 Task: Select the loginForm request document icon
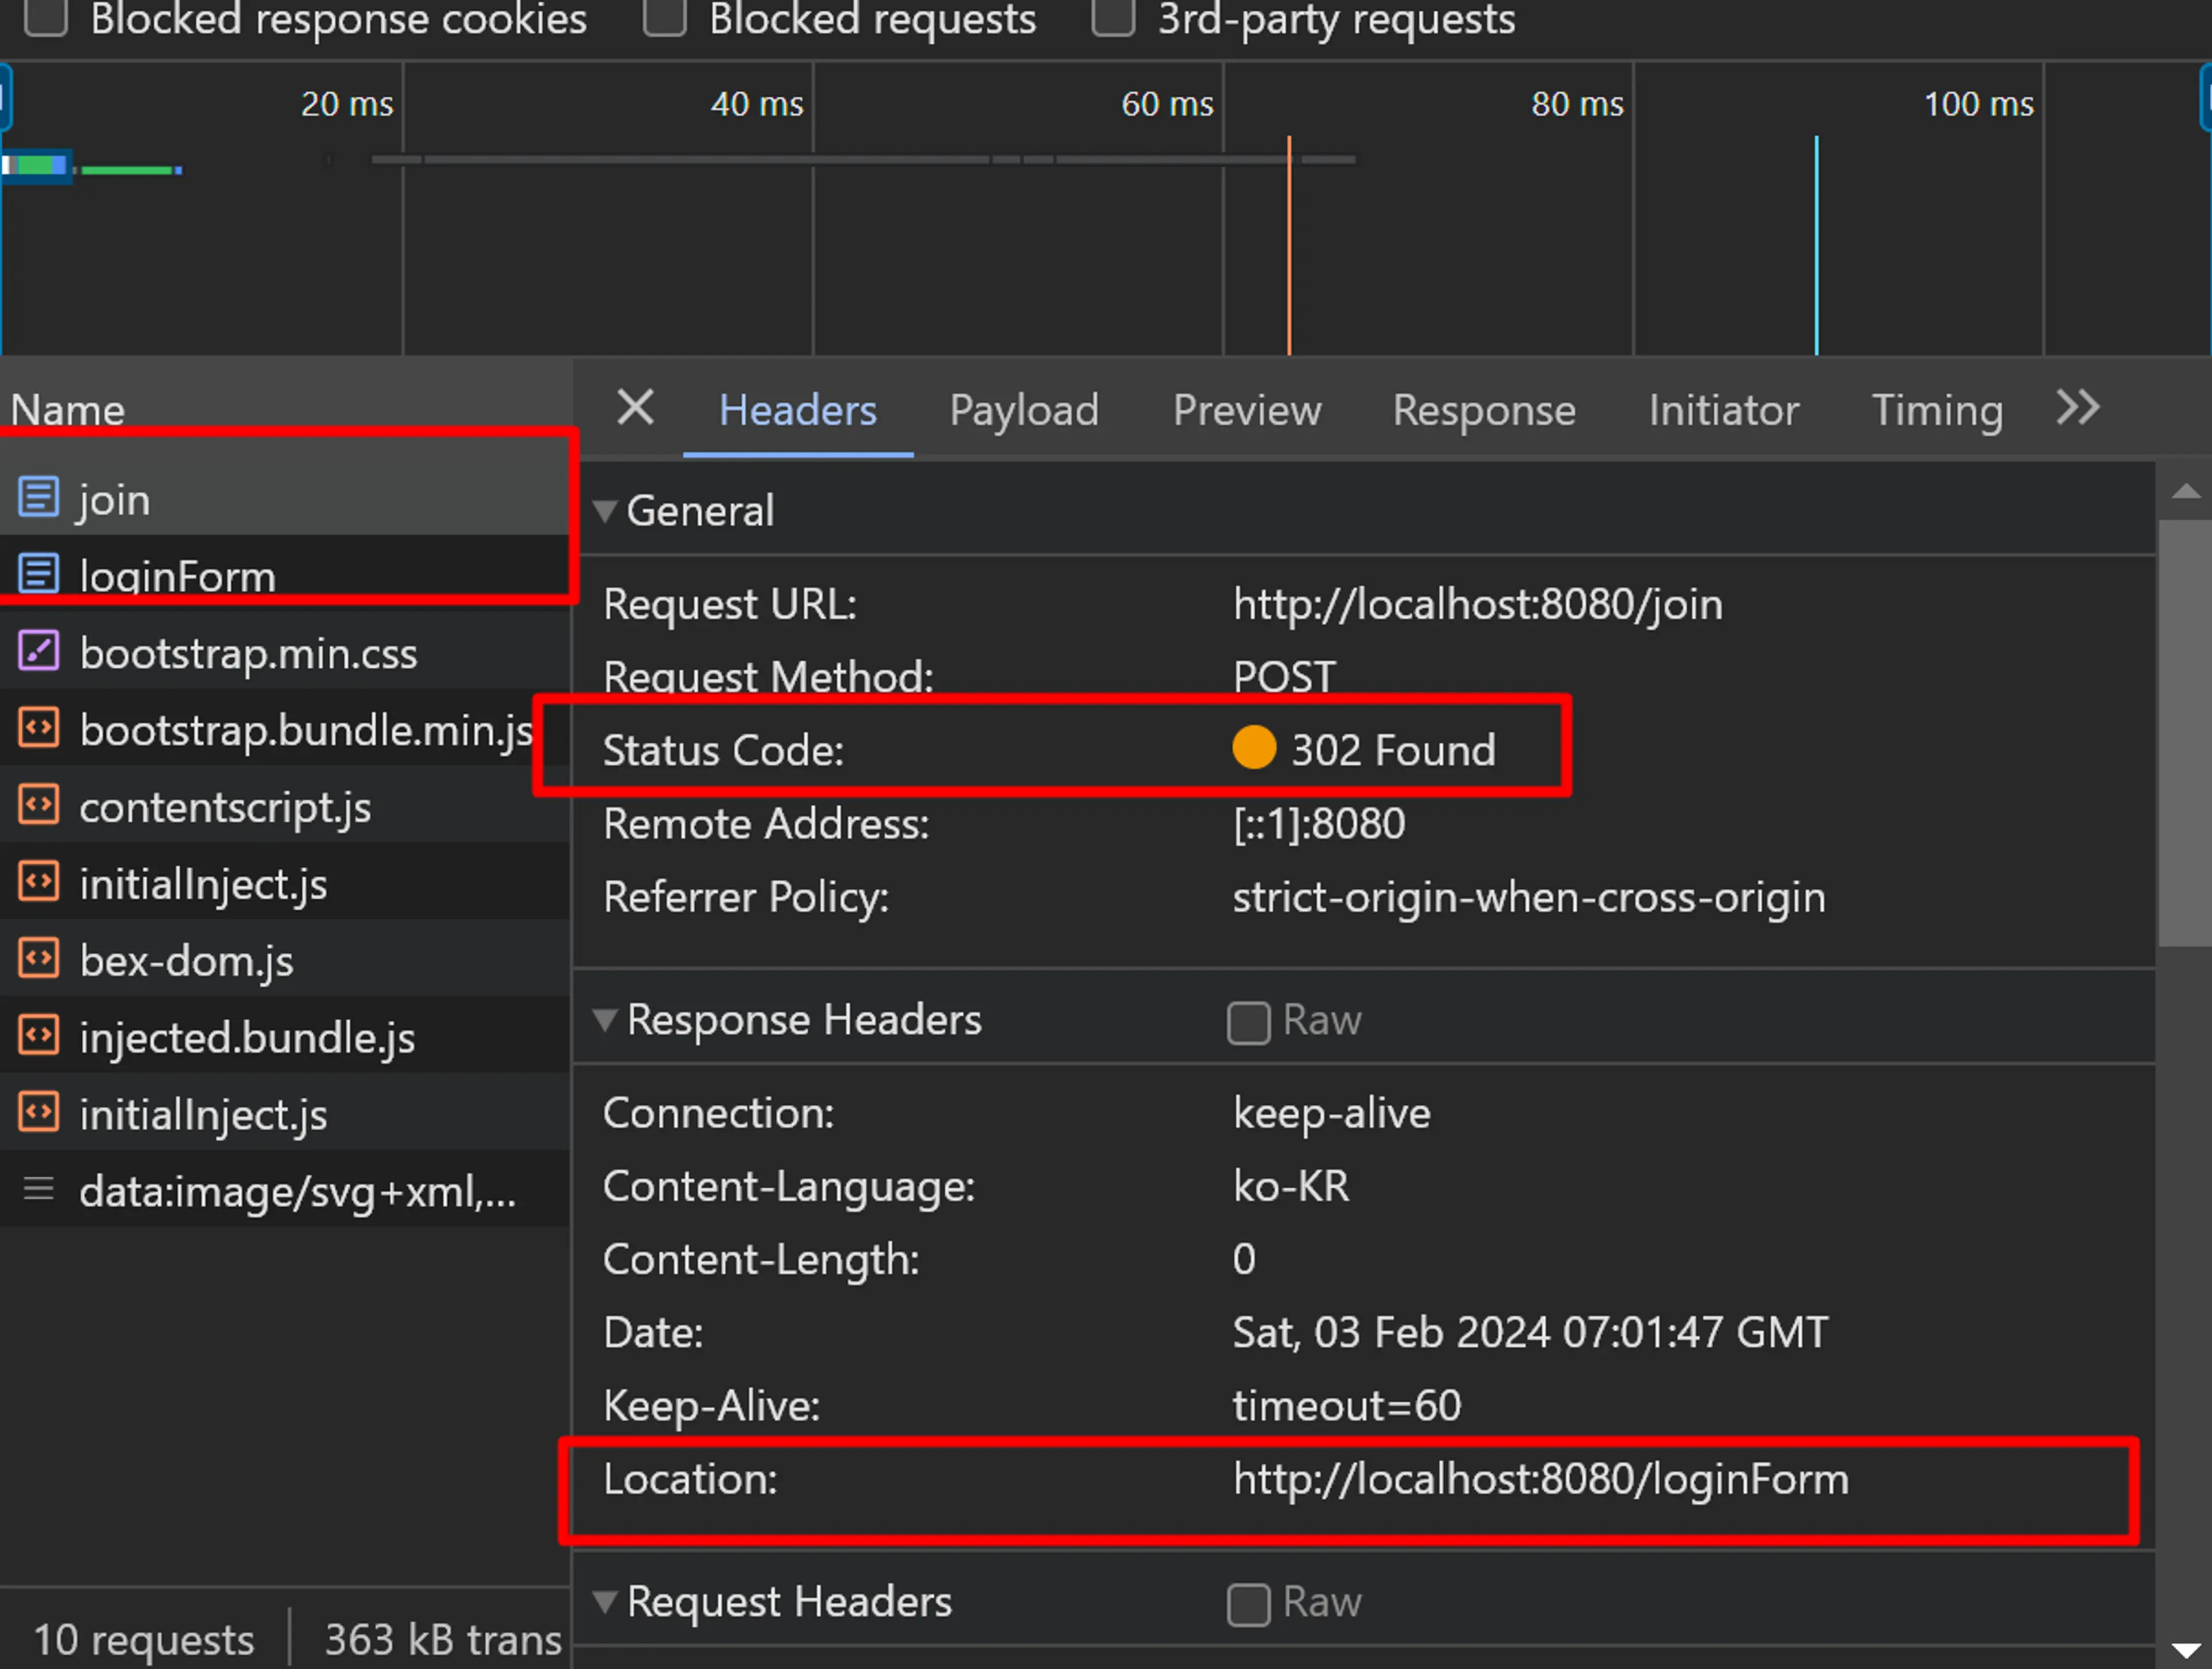point(39,573)
